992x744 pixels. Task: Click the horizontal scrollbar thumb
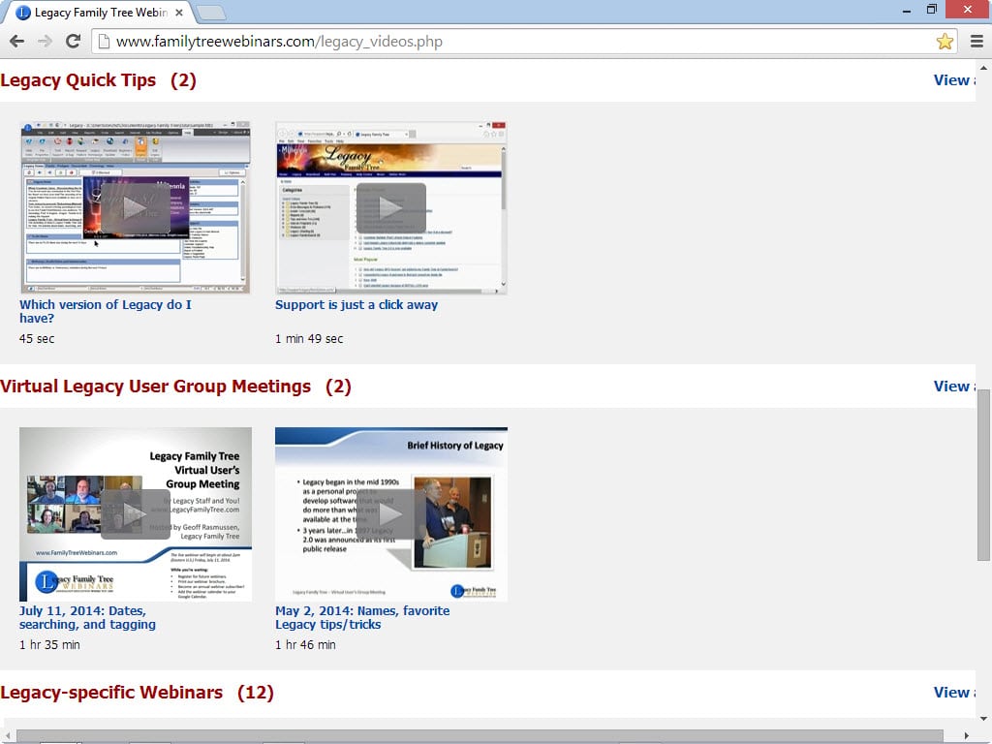coord(480,736)
